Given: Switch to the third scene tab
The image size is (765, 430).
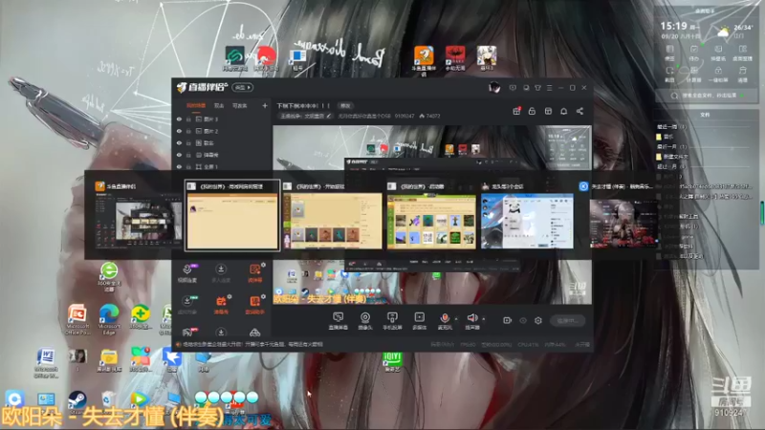Looking at the screenshot, I should 240,105.
